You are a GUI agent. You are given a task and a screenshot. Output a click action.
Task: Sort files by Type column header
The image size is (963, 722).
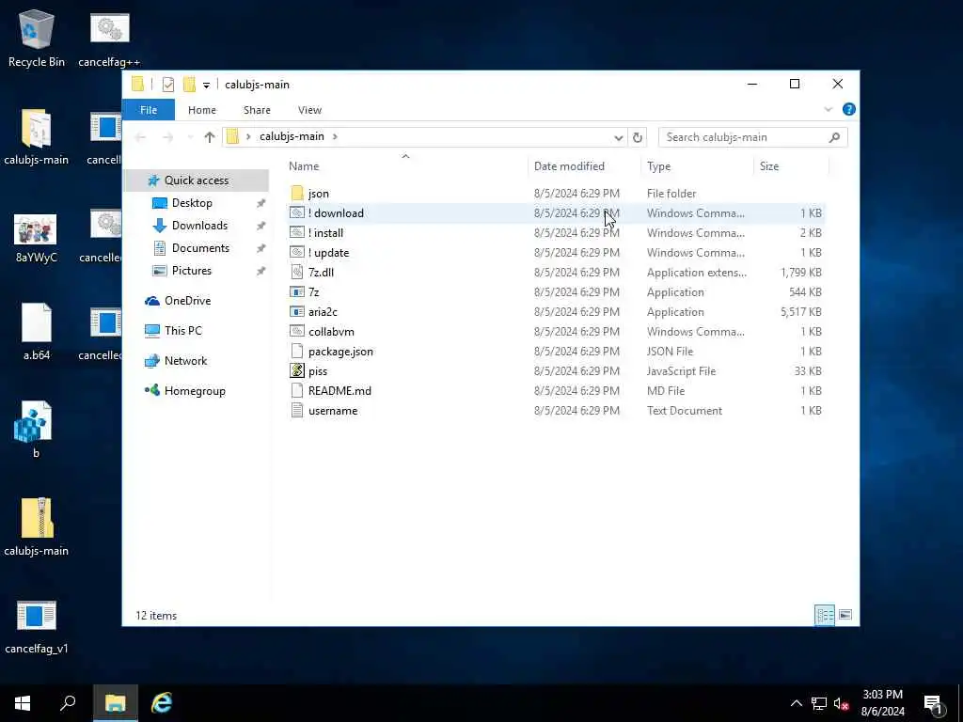(x=697, y=165)
